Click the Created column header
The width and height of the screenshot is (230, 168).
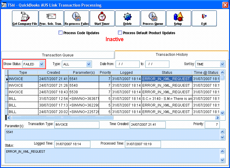(x=53, y=72)
